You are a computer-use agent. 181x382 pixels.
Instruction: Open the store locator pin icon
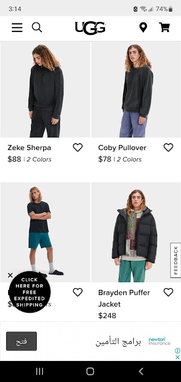pyautogui.click(x=143, y=27)
